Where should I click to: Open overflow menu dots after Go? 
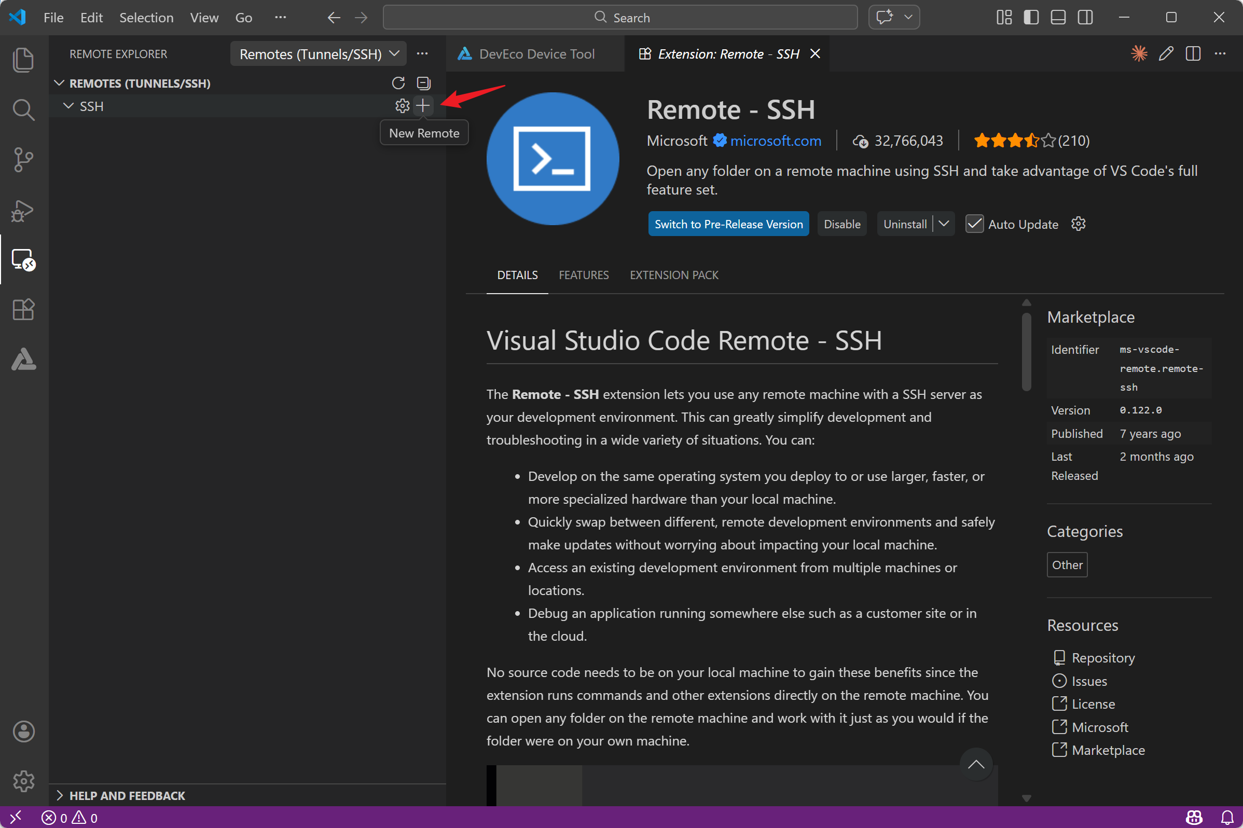click(280, 18)
